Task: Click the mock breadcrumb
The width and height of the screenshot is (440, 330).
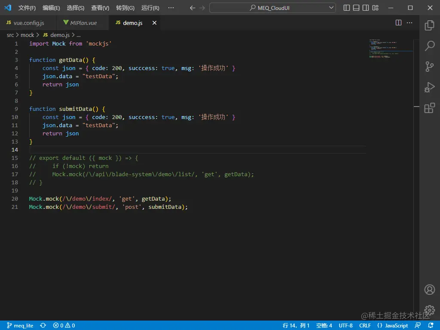Action: click(x=27, y=35)
